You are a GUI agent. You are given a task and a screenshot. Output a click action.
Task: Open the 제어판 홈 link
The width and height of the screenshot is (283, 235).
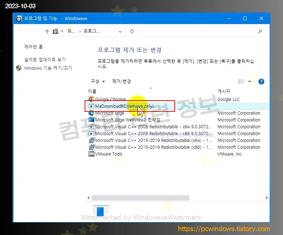click(x=33, y=47)
